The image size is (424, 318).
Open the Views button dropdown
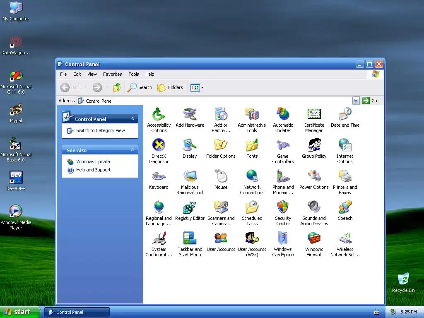[x=202, y=87]
